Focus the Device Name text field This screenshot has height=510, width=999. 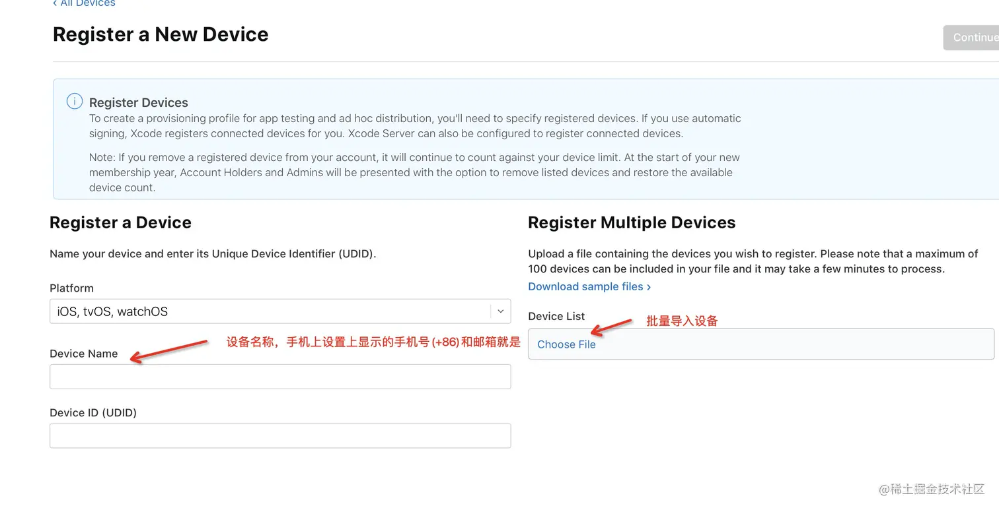[x=280, y=377]
